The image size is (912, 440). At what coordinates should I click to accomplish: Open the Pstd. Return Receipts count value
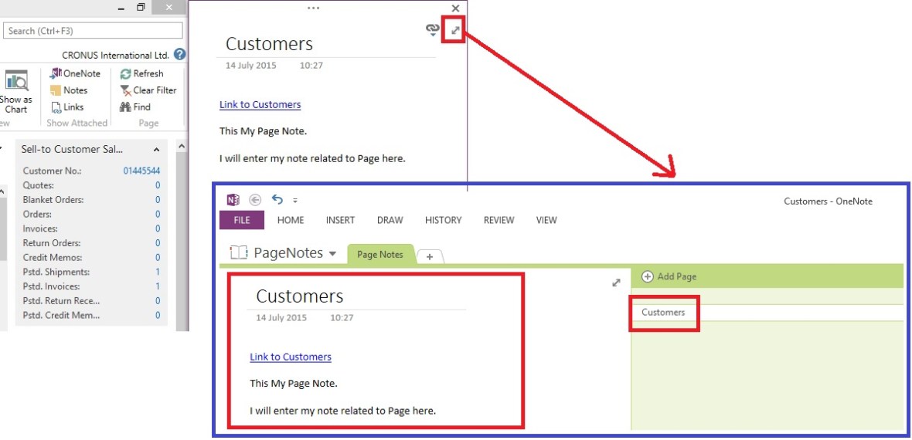pos(158,301)
